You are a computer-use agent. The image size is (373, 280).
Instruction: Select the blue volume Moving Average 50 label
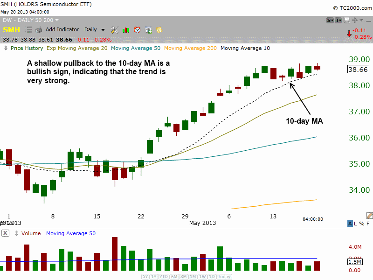coord(71,233)
